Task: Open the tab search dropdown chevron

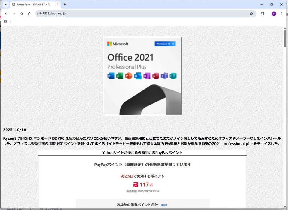Action: pyautogui.click(x=5, y=5)
